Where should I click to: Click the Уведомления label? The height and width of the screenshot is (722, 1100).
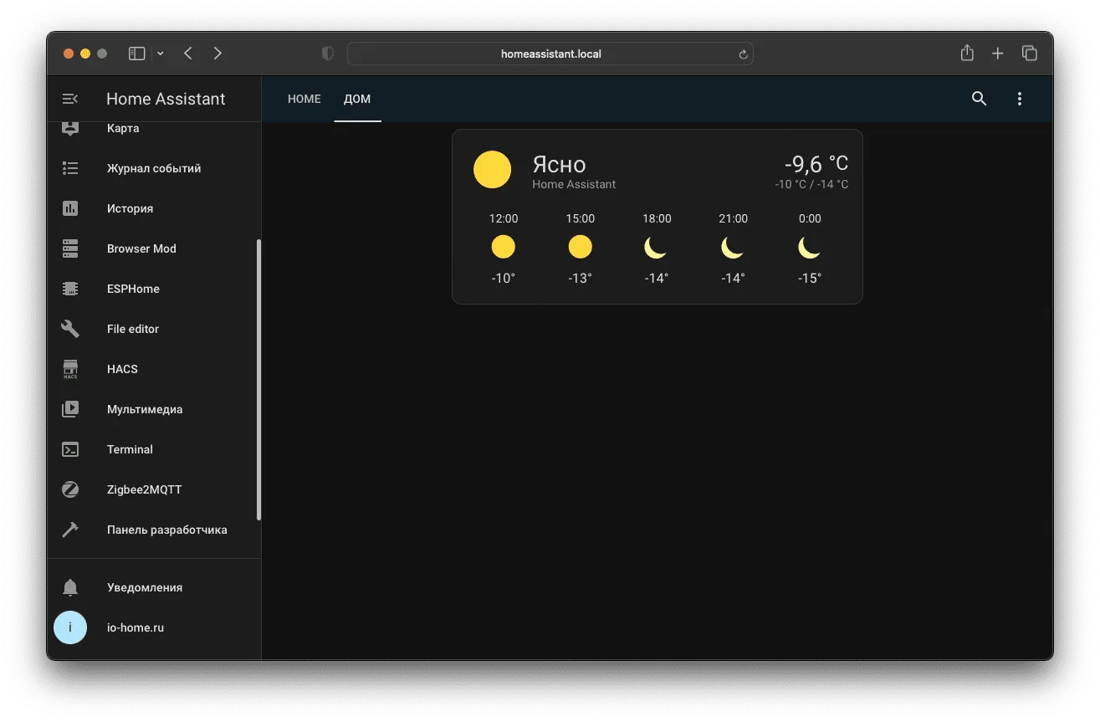point(145,587)
